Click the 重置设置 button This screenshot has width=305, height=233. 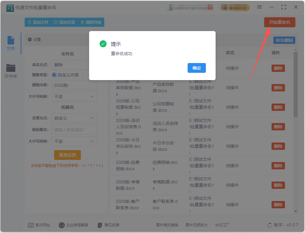point(67,155)
